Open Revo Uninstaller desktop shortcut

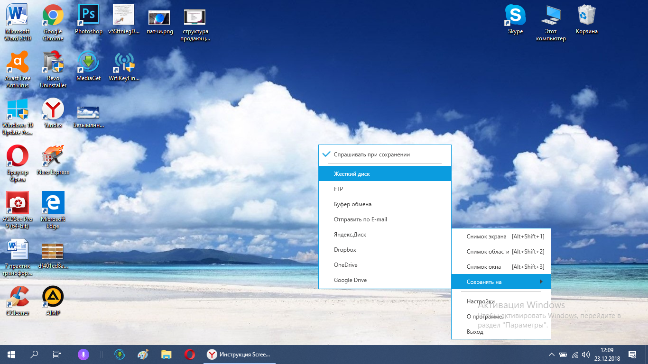coord(53,69)
